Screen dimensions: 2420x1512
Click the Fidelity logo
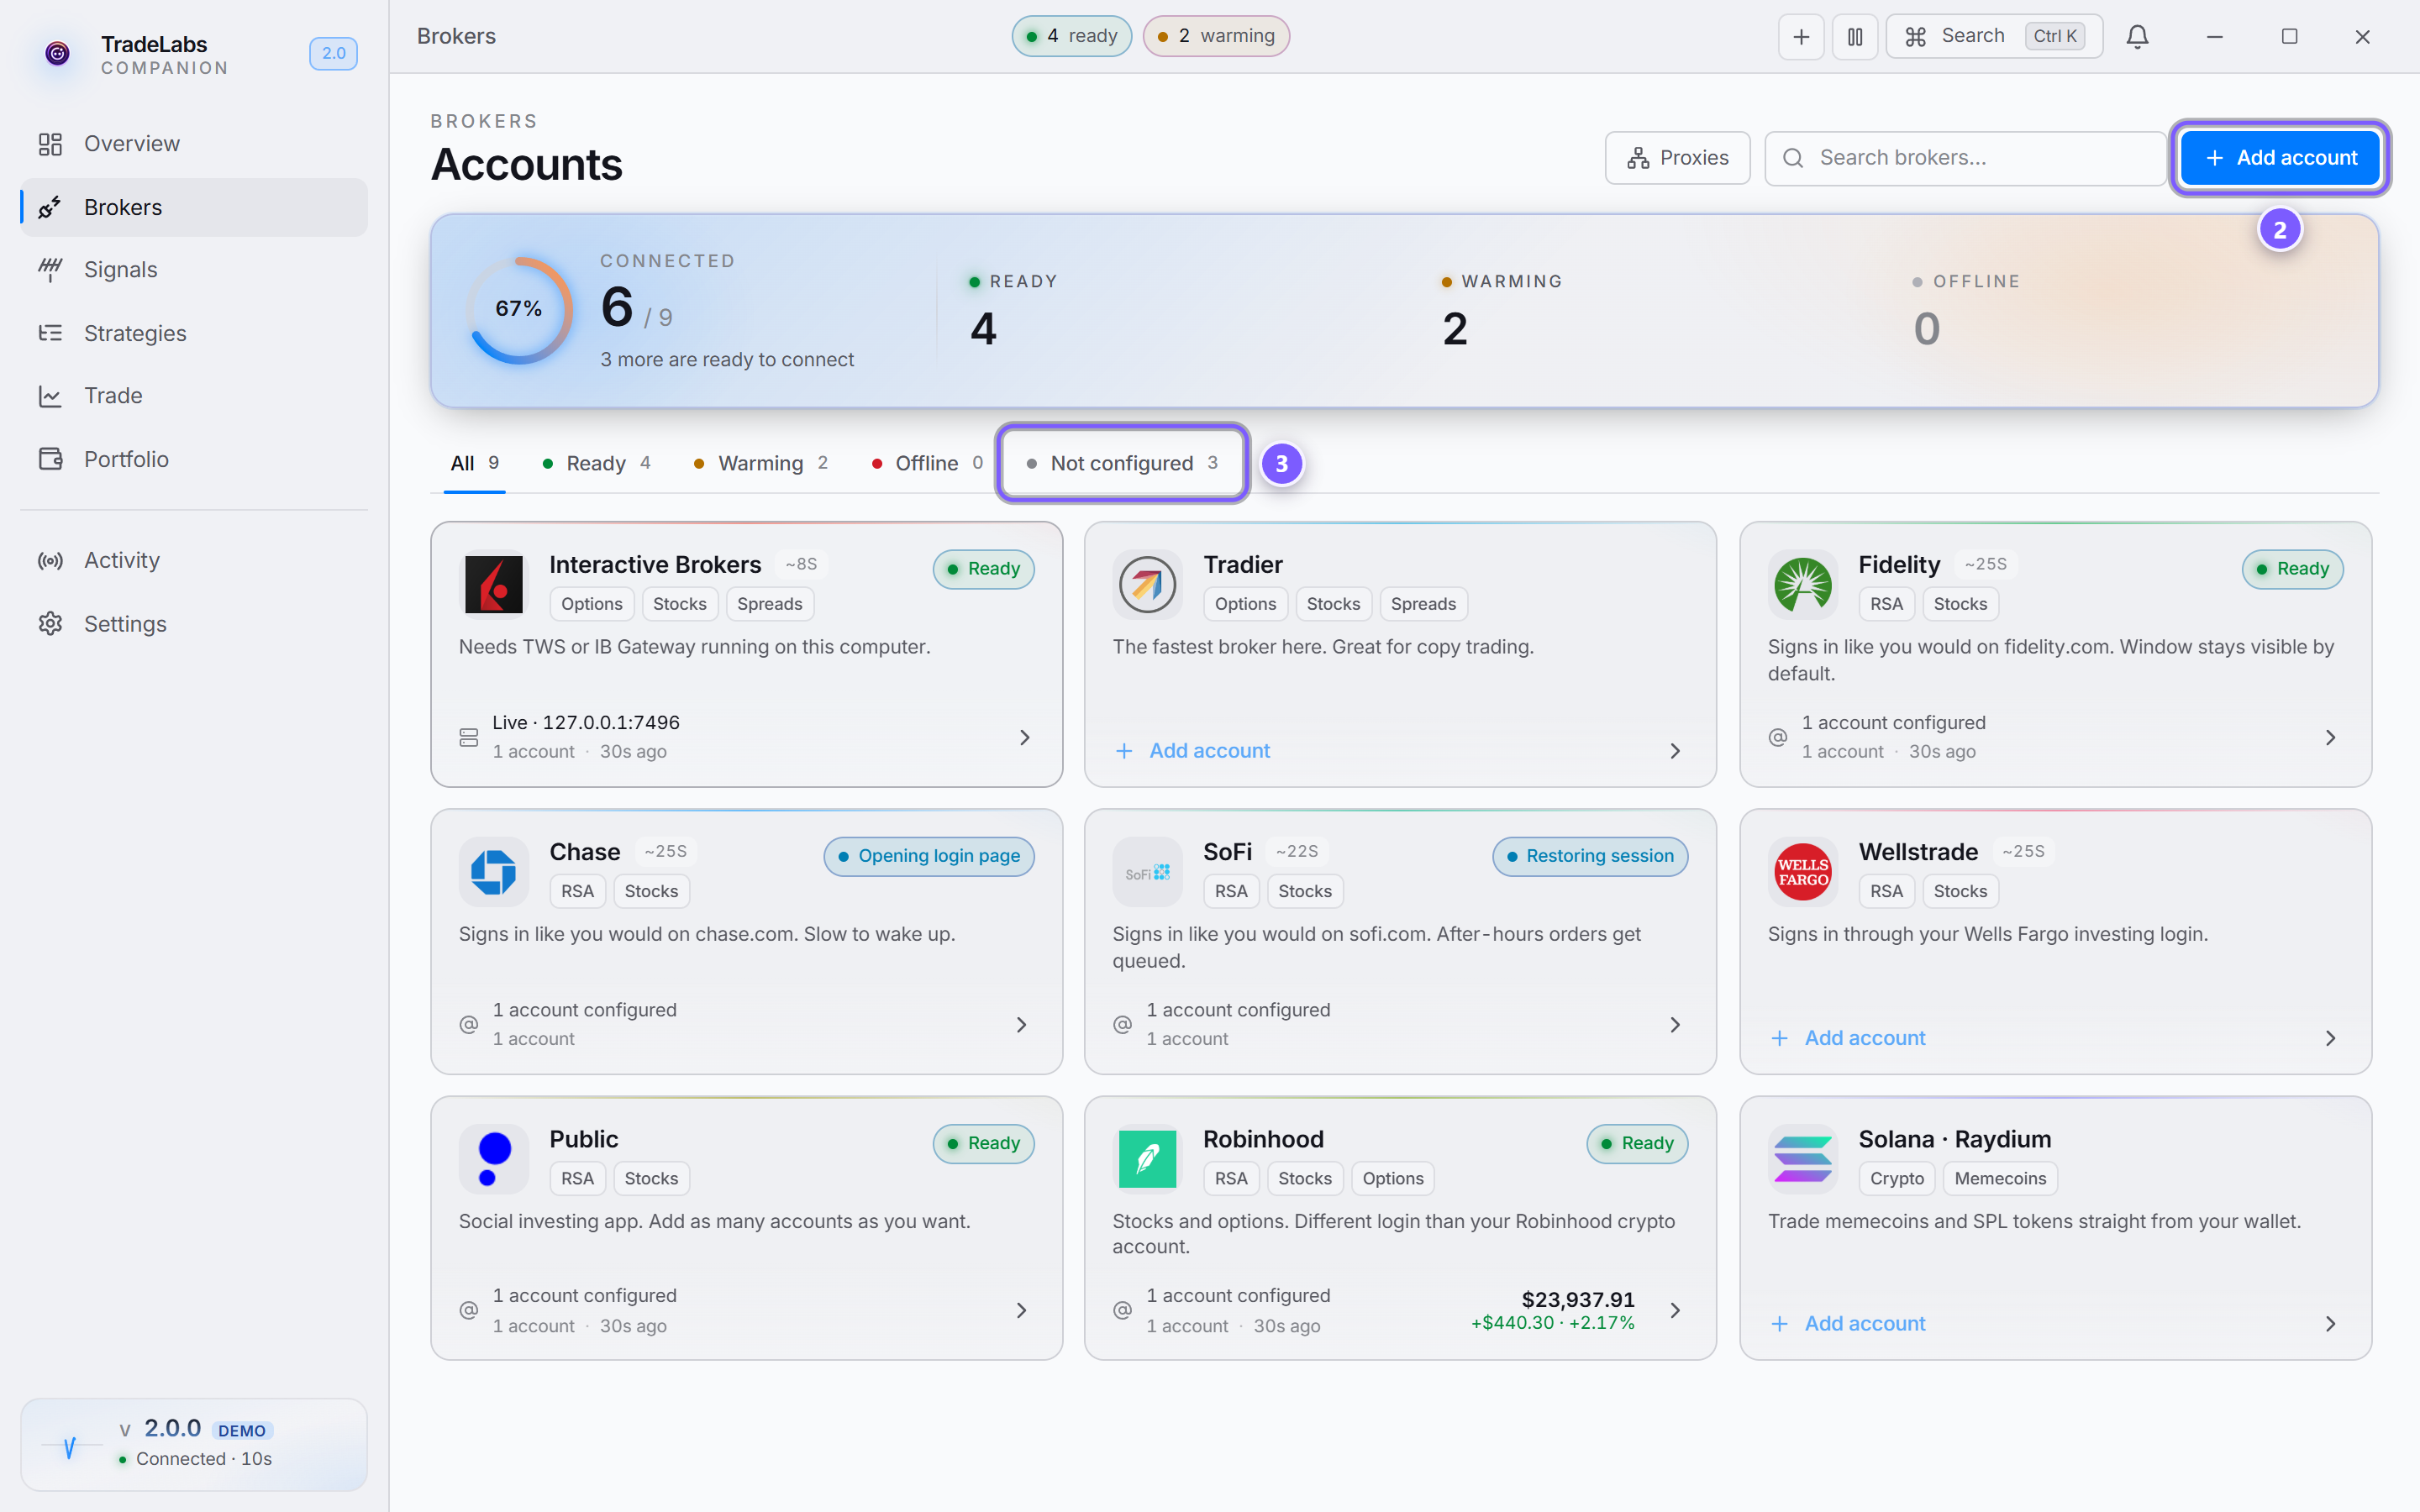click(x=1802, y=584)
